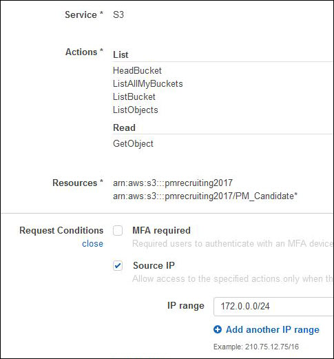Click the close link under Request Conditions
The image size is (334, 359).
92,244
